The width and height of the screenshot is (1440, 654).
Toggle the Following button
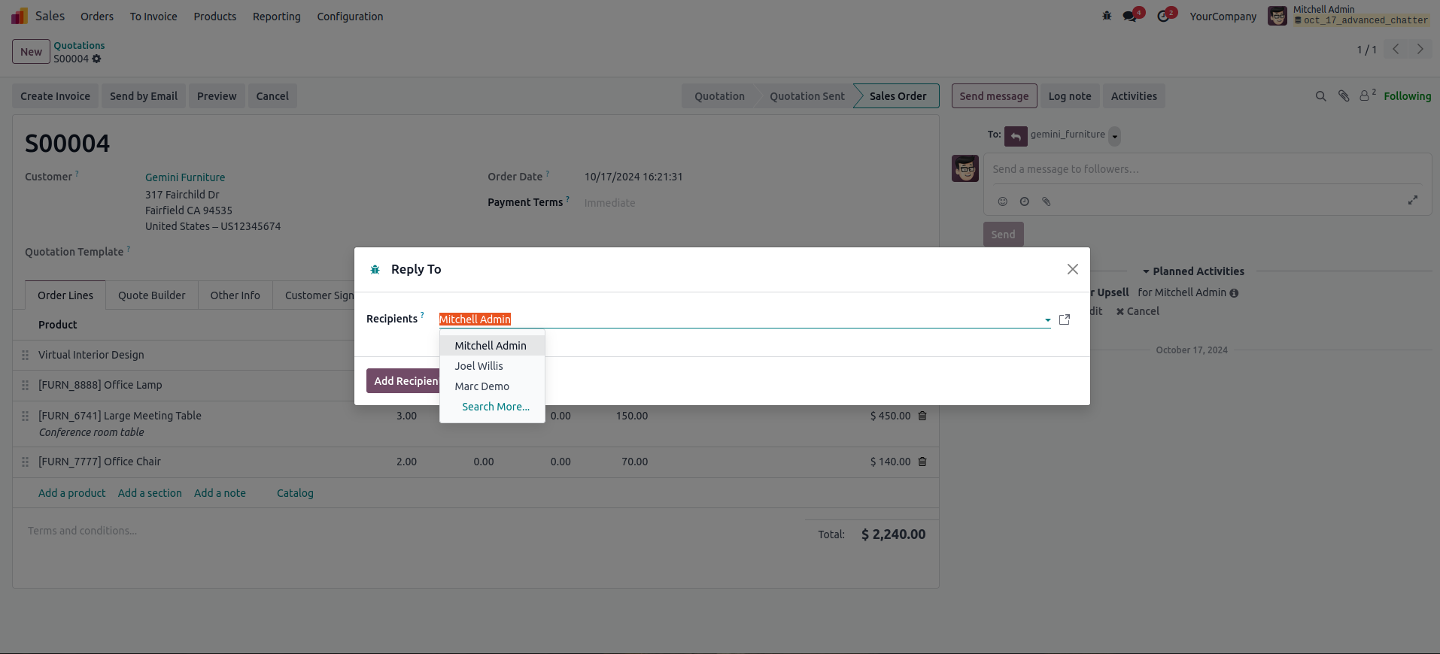pyautogui.click(x=1407, y=96)
